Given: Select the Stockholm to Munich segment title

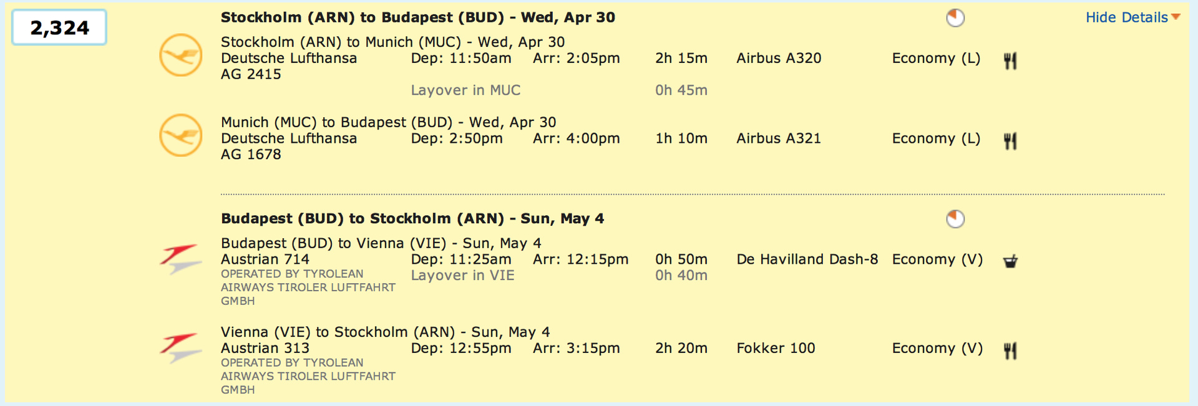Looking at the screenshot, I should (x=392, y=42).
